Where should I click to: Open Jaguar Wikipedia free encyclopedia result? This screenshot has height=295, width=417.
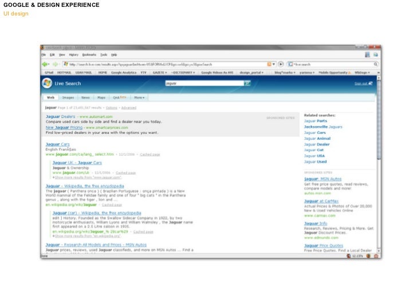[x=85, y=186]
